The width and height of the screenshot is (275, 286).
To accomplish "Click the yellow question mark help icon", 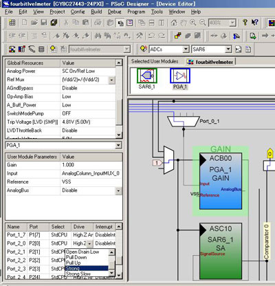I will pyautogui.click(x=245, y=23).
